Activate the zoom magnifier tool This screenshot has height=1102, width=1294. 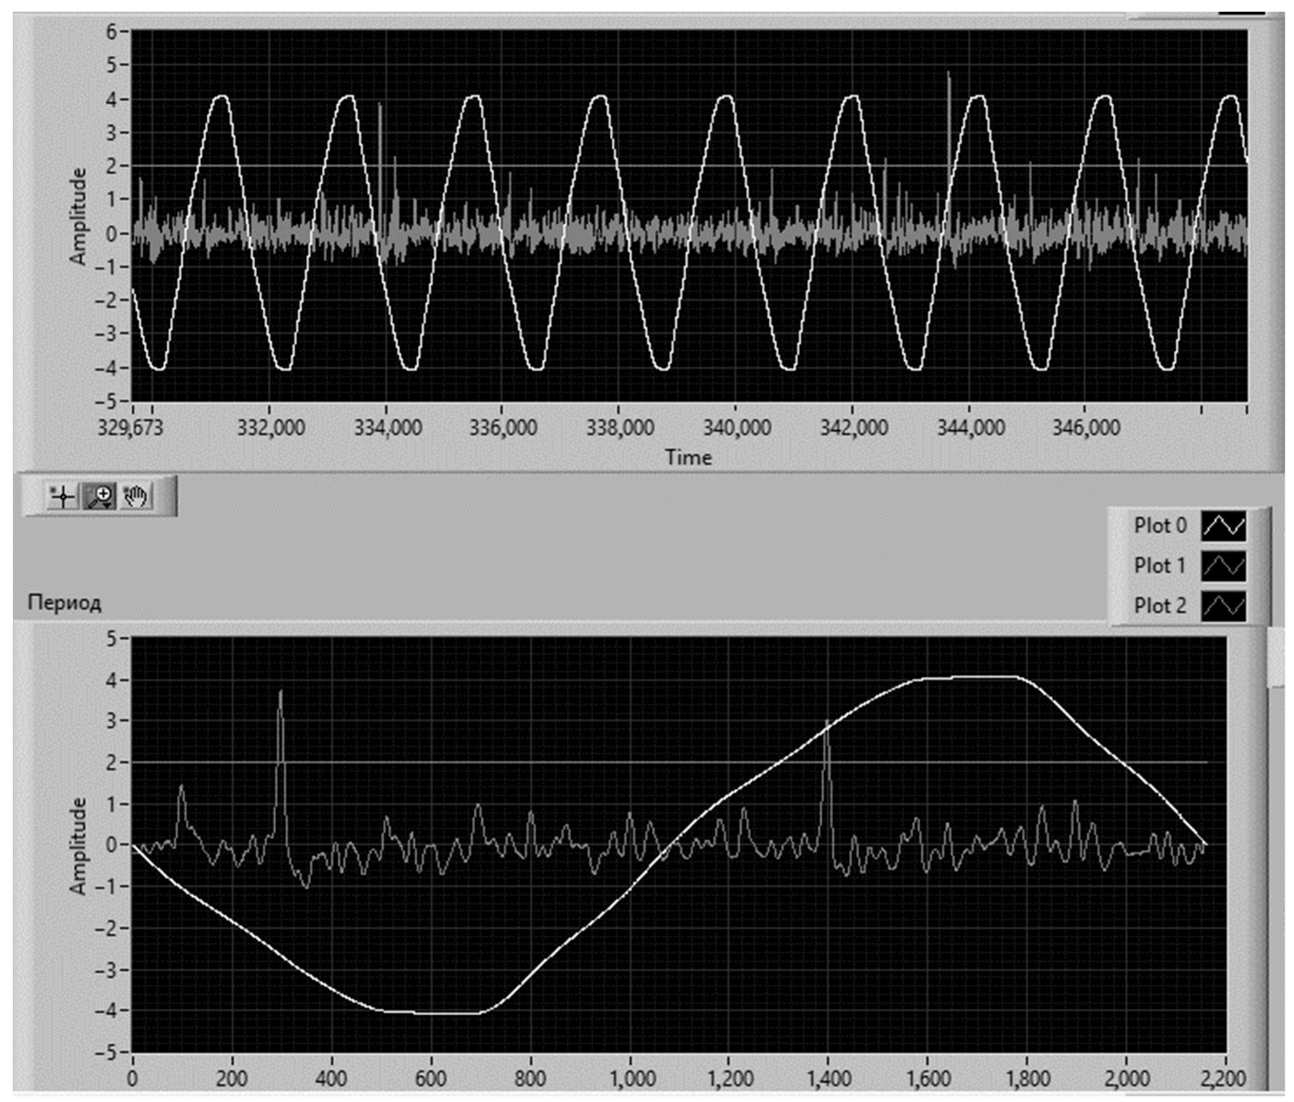pos(99,497)
